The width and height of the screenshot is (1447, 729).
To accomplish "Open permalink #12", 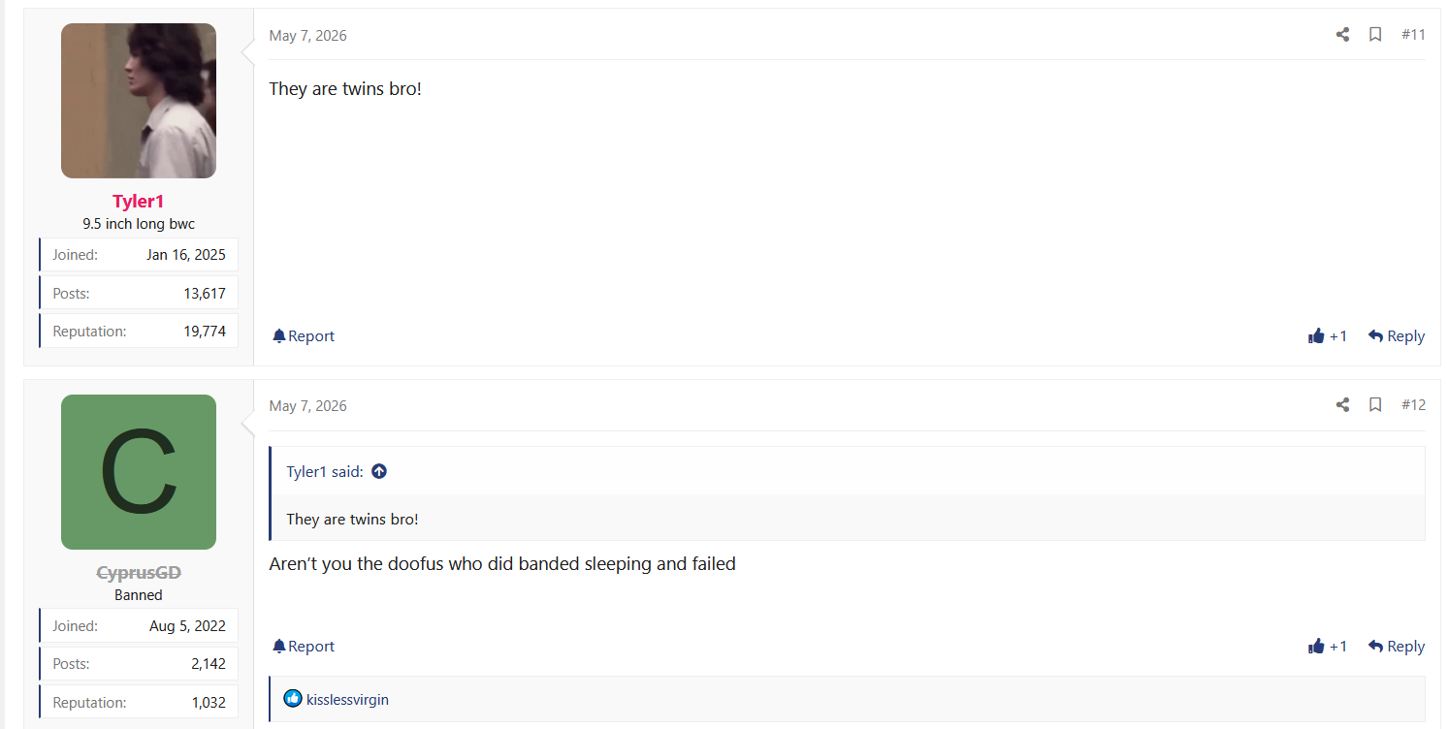I will [1413, 405].
